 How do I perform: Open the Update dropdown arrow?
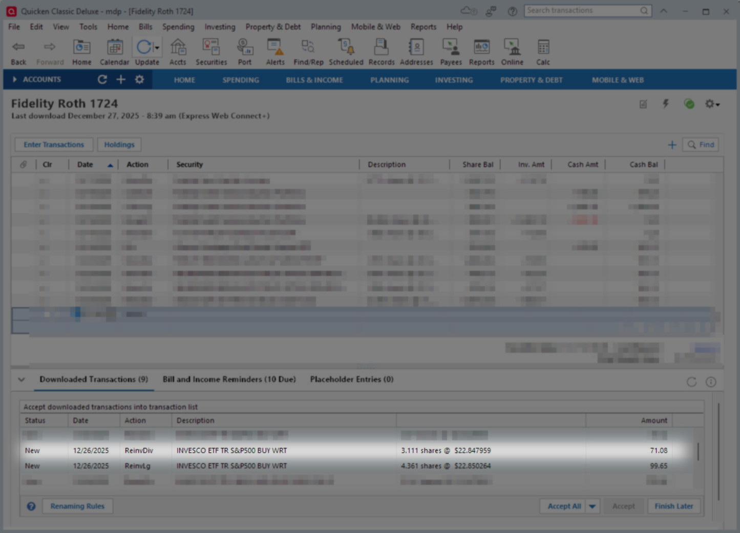[x=157, y=48]
